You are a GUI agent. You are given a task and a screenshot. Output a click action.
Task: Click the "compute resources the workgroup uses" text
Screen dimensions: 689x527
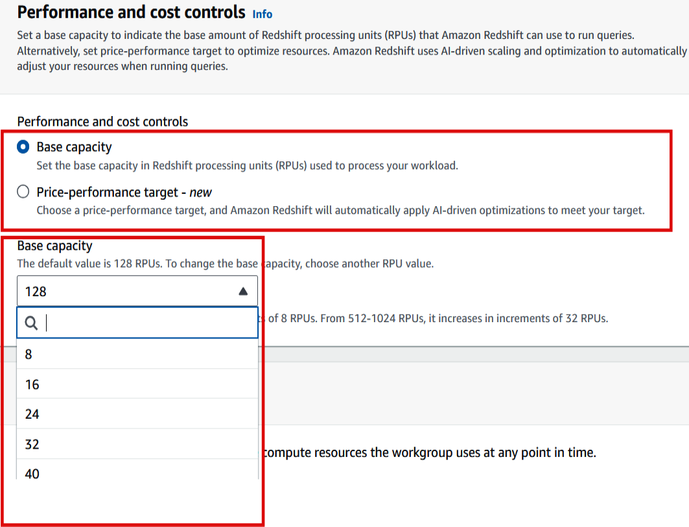(429, 452)
